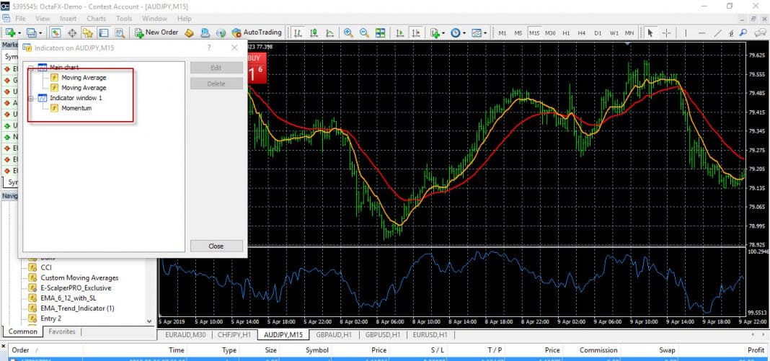The image size is (770, 361).
Task: Click the Zoom Out magnifier icon
Action: point(364,32)
